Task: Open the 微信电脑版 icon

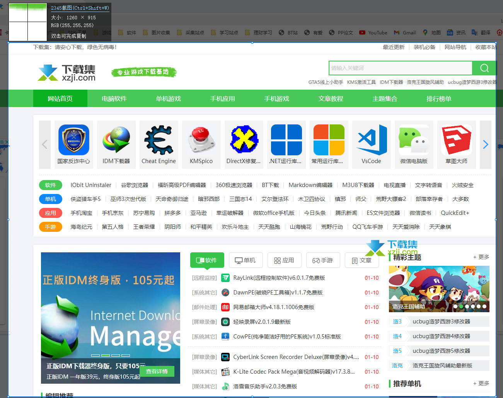Action: tap(414, 140)
